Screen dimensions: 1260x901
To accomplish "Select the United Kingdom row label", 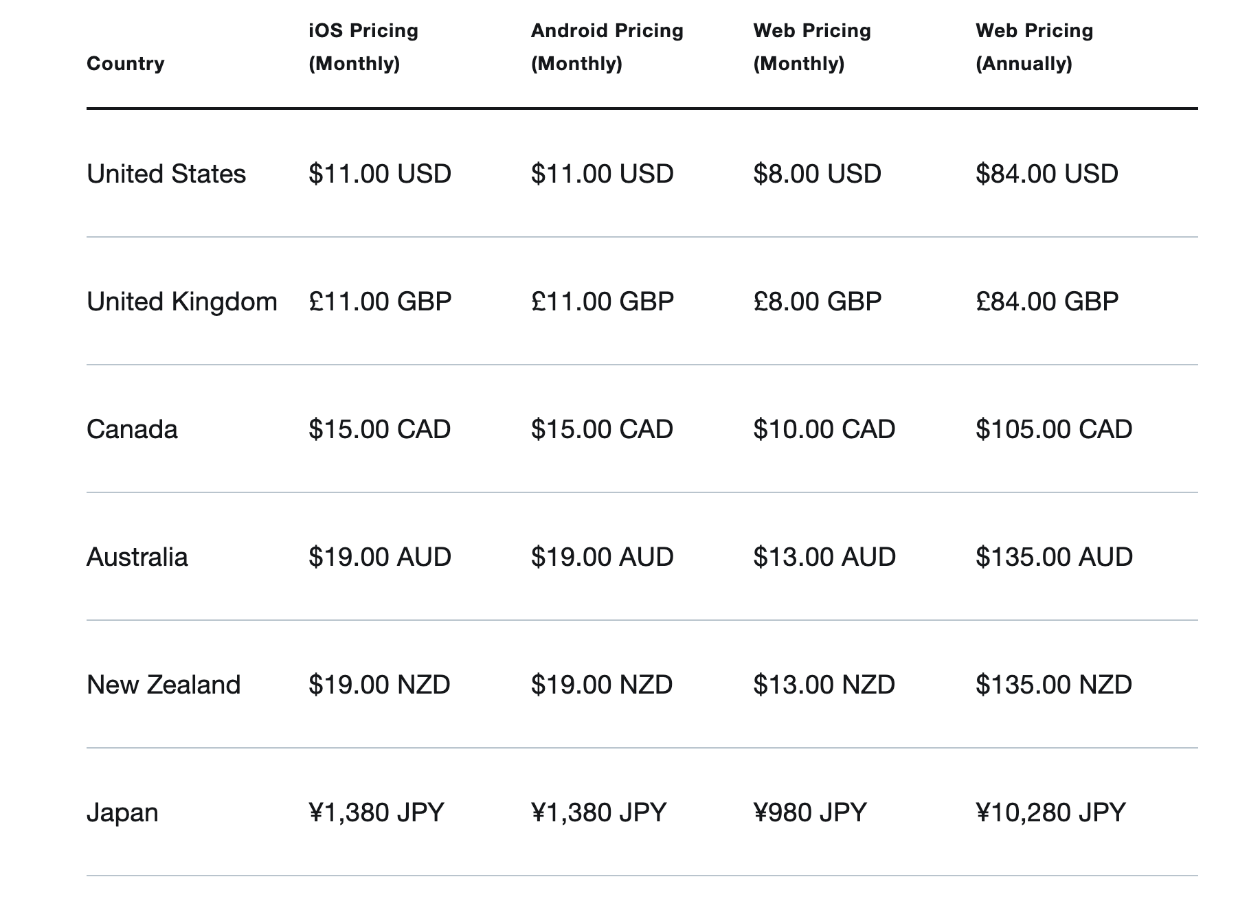I will coord(182,301).
